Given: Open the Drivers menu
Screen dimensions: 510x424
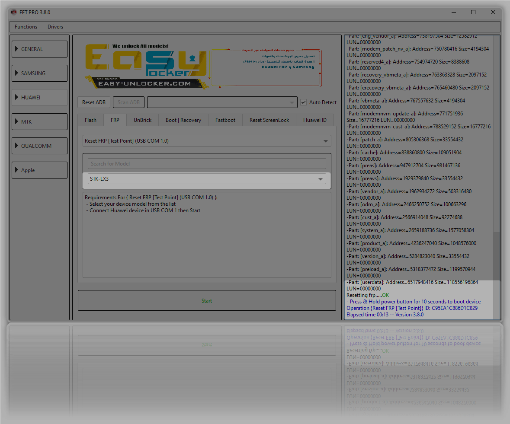Looking at the screenshot, I should click(55, 27).
